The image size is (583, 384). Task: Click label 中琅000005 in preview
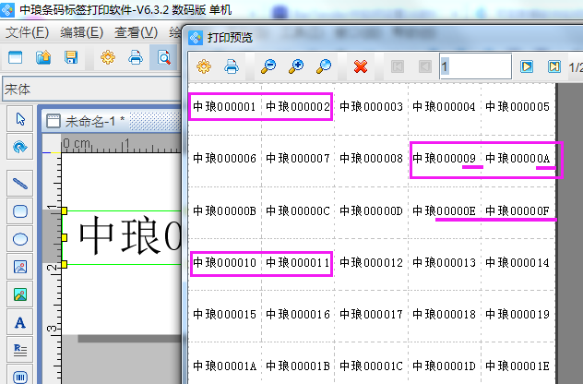point(518,107)
